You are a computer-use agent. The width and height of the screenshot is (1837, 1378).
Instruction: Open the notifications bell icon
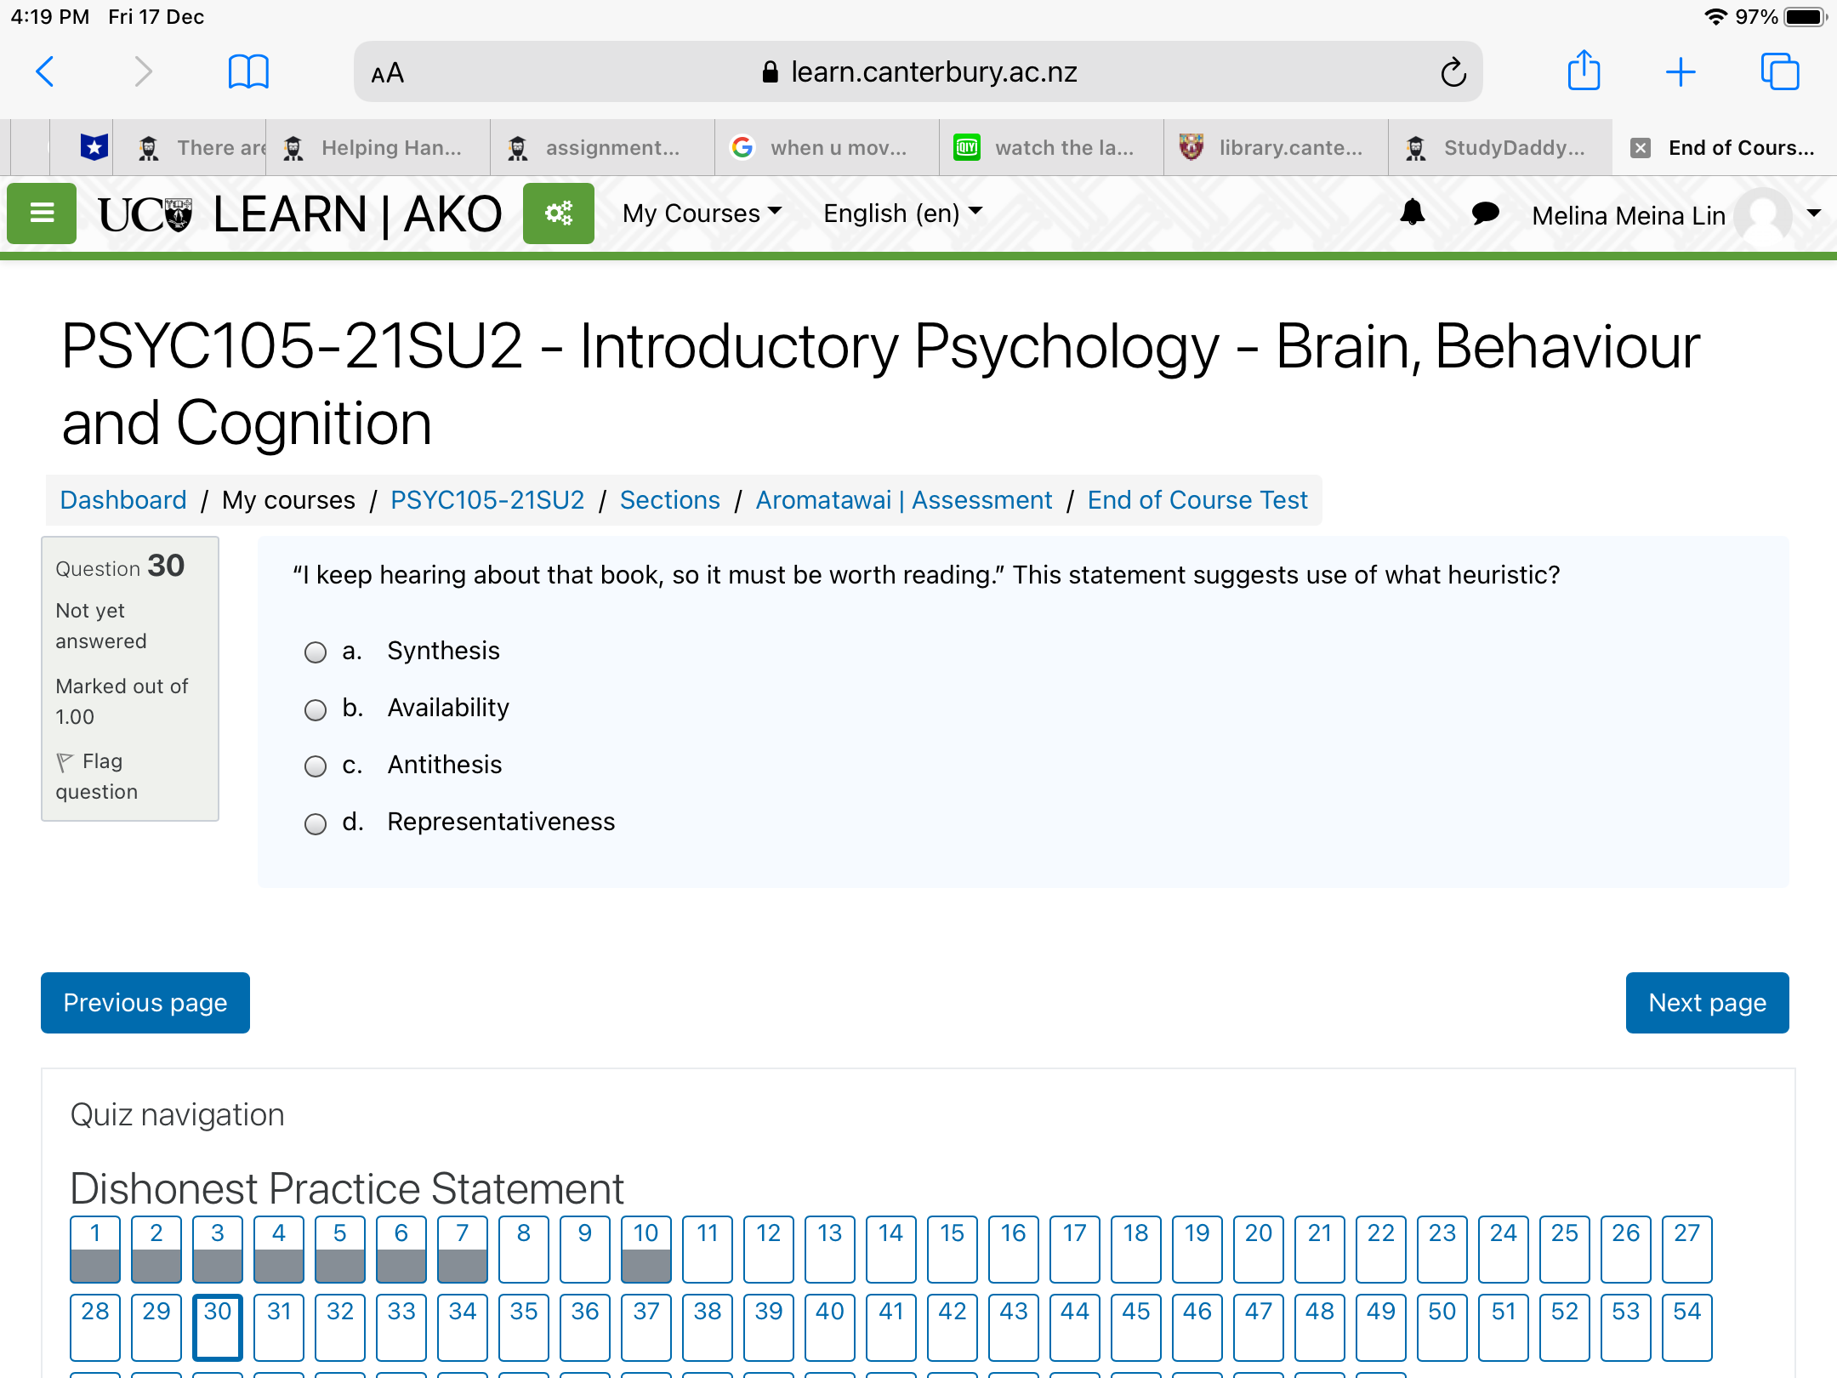(1413, 213)
